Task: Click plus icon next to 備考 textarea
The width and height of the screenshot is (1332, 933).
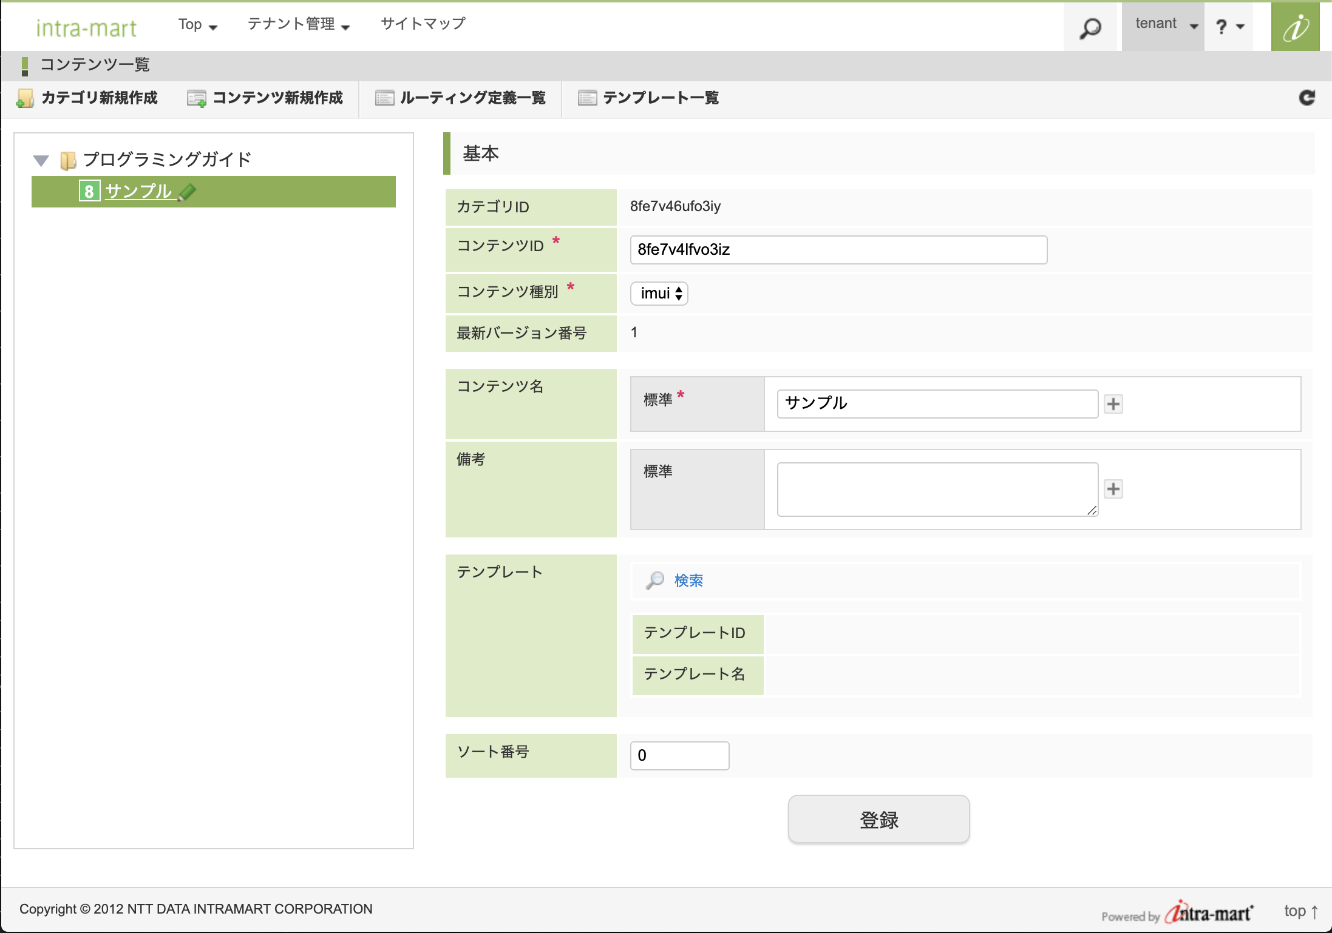Action: click(1113, 489)
